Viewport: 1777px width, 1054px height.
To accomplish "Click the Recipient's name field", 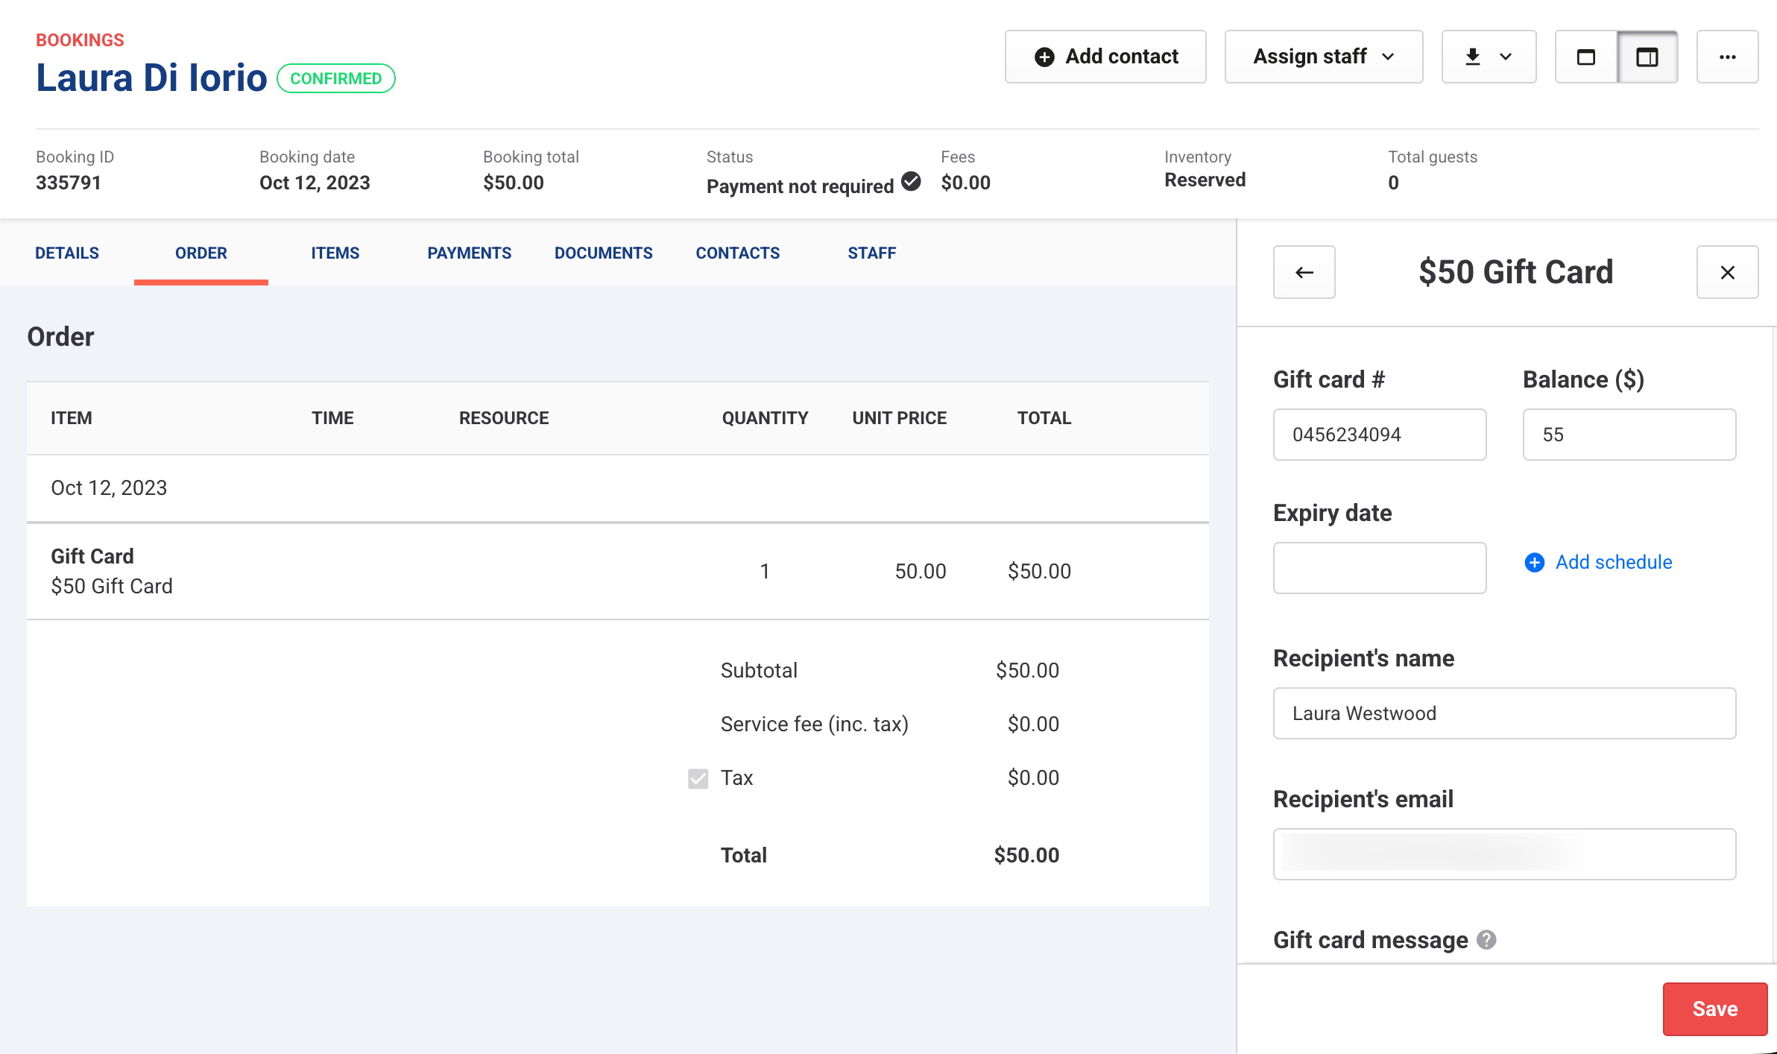I will [1503, 713].
